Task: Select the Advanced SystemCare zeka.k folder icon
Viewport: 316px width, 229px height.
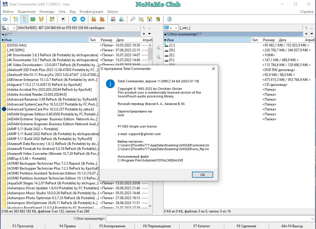Action: pyautogui.click(x=4, y=109)
